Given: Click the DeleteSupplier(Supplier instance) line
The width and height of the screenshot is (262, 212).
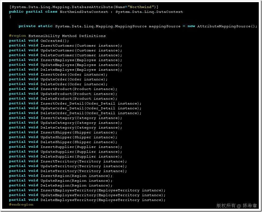Looking at the screenshot, I should 65,157.
